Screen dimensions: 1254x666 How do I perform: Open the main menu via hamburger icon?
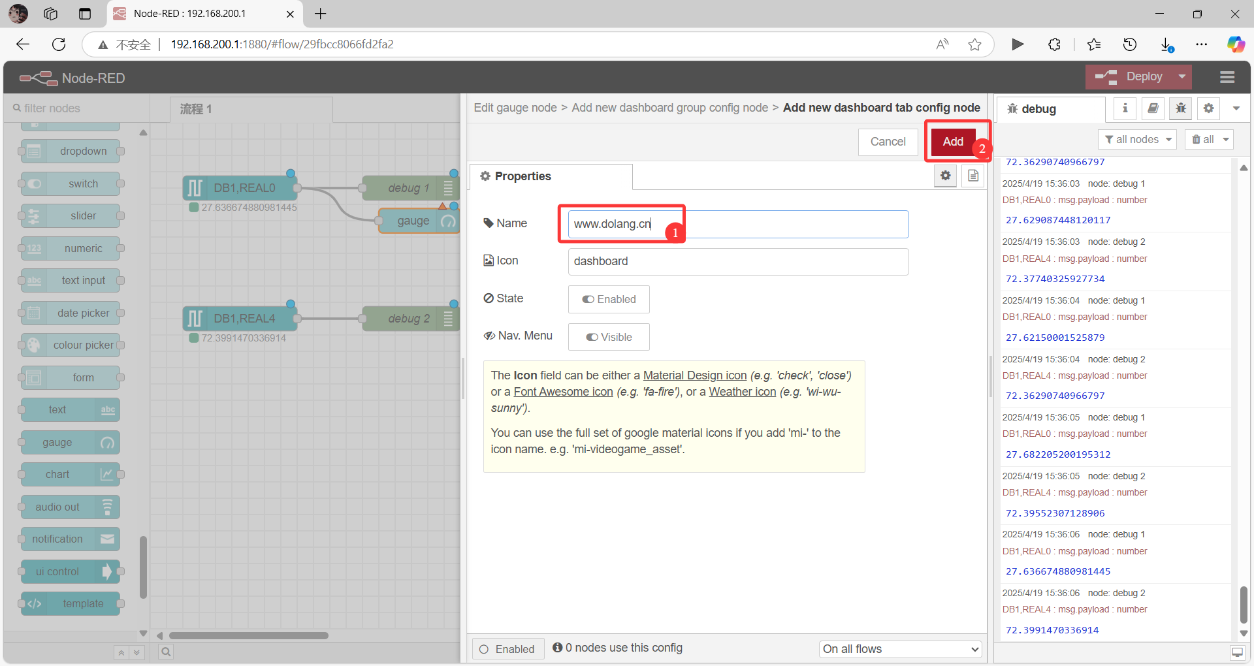tap(1227, 77)
